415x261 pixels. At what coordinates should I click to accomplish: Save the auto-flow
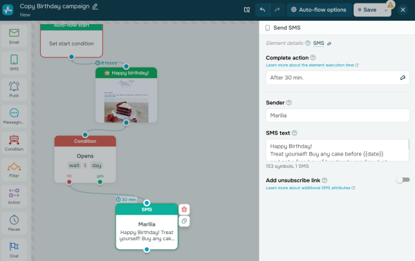point(367,10)
